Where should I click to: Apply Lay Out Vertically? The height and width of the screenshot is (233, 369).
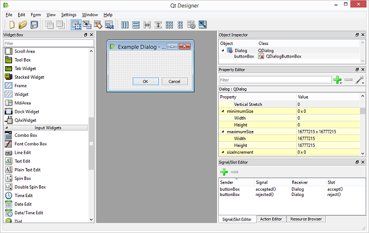[136, 24]
